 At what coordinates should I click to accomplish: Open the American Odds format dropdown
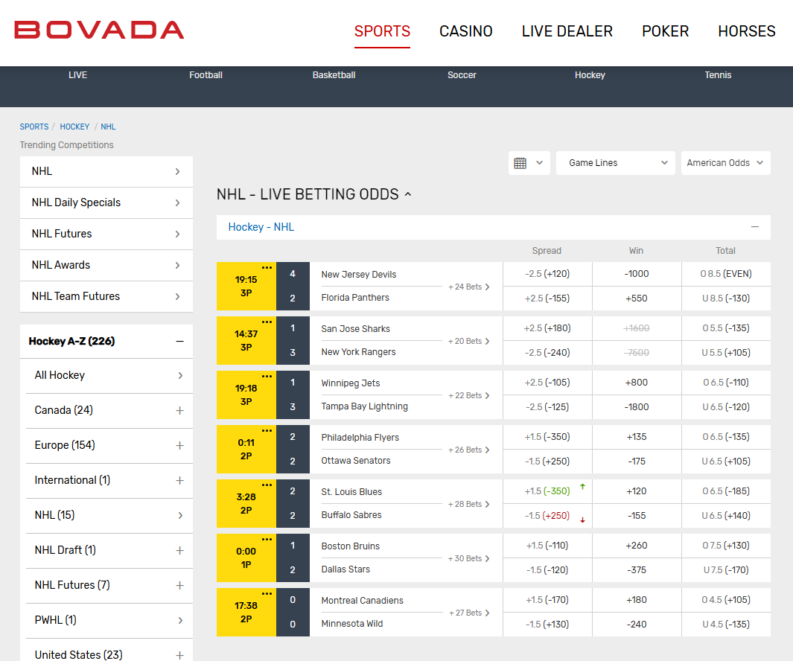pos(725,163)
